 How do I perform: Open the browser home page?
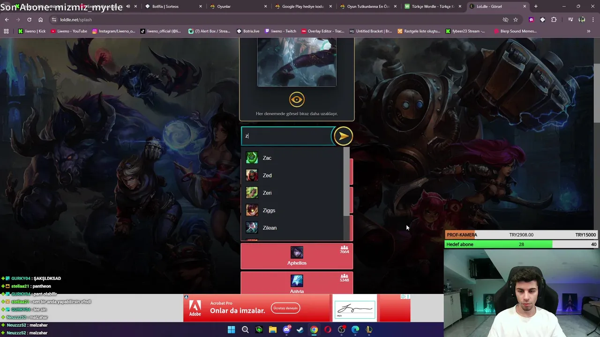pyautogui.click(x=40, y=20)
